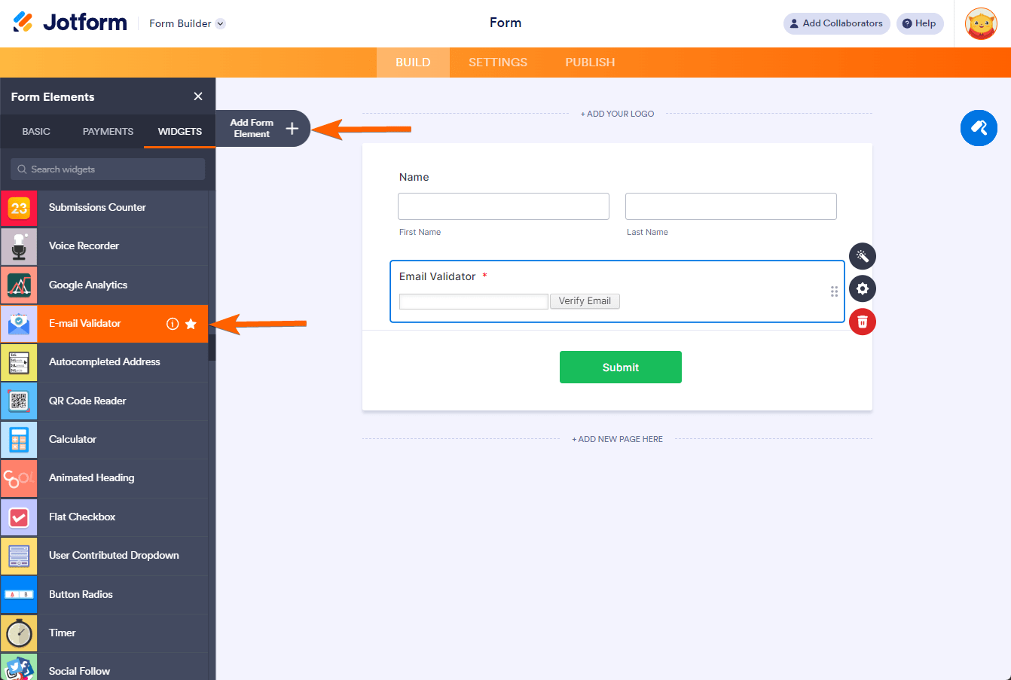
Task: Add the Google Analytics widget by name
Action: pyautogui.click(x=88, y=285)
